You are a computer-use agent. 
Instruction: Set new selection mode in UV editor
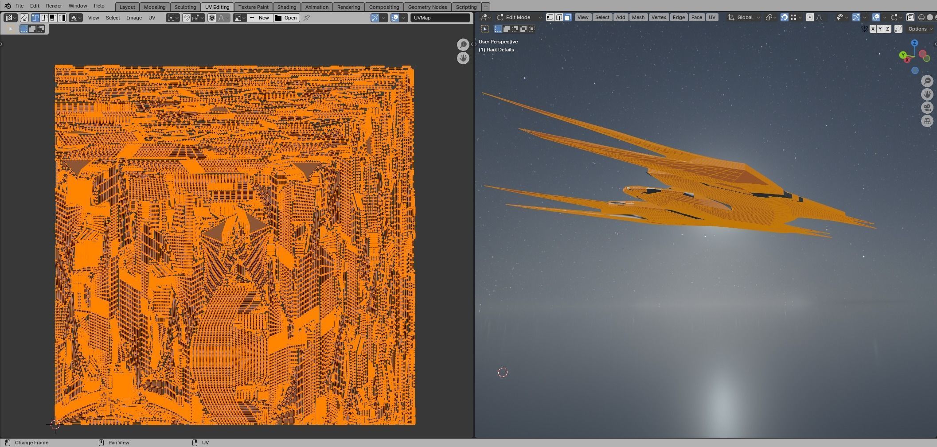[x=24, y=29]
